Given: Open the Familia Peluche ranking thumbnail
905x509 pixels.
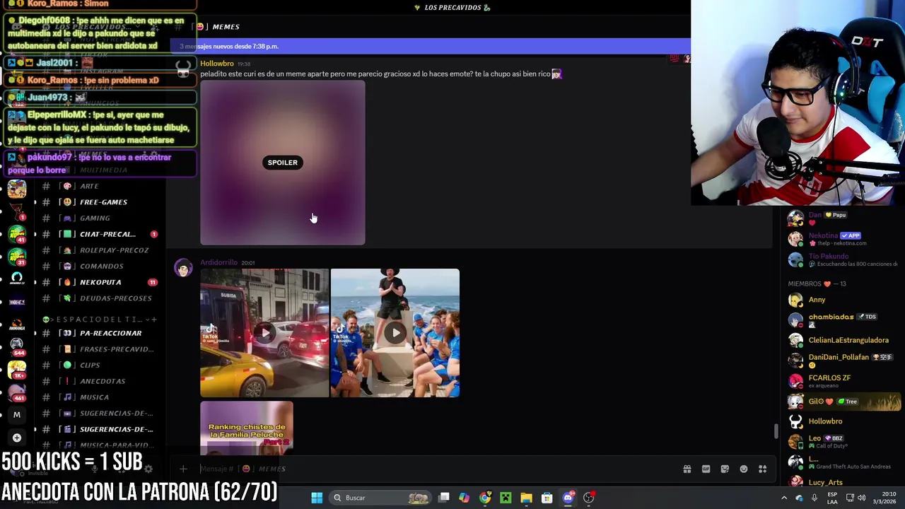Looking at the screenshot, I should 246,428.
